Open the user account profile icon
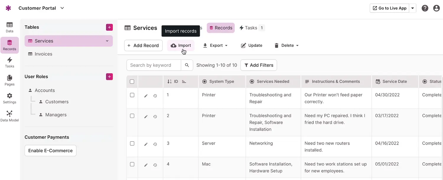 [x=437, y=8]
